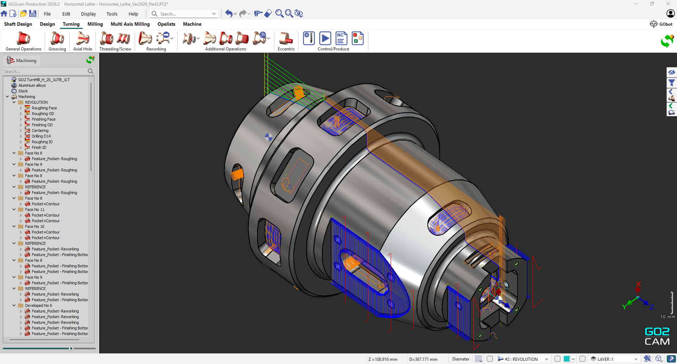The width and height of the screenshot is (677, 364).
Task: Open the teal color swatch picker
Action: pos(567,359)
